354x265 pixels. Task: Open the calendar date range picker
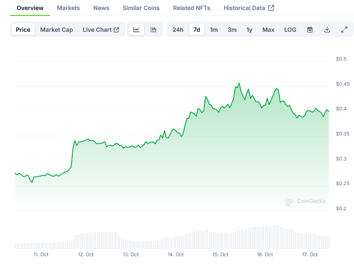310,30
